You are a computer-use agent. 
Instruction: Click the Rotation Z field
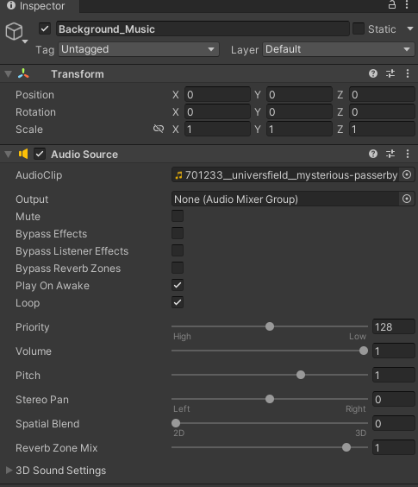pos(382,111)
